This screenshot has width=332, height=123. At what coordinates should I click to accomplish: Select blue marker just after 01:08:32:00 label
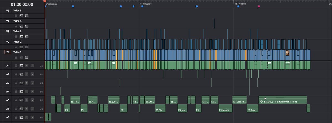pyautogui.click(x=142, y=6)
